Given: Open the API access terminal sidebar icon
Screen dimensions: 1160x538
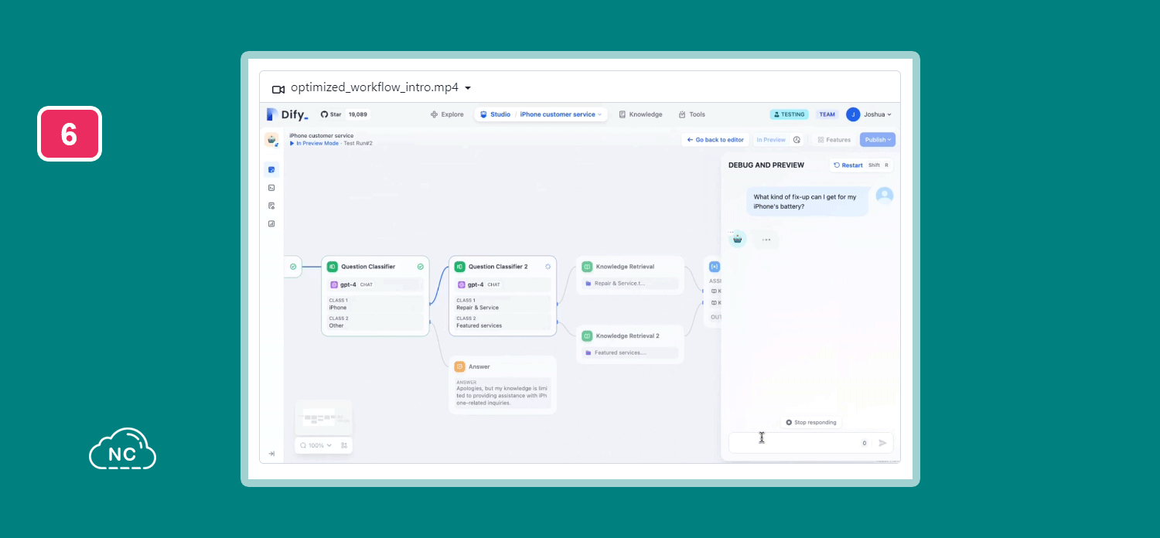Looking at the screenshot, I should point(271,188).
